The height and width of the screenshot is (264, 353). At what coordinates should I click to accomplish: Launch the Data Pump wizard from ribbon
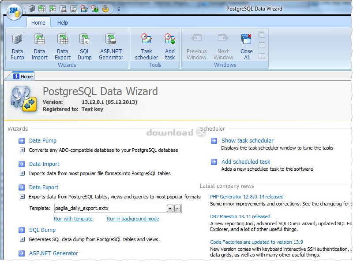[17, 47]
